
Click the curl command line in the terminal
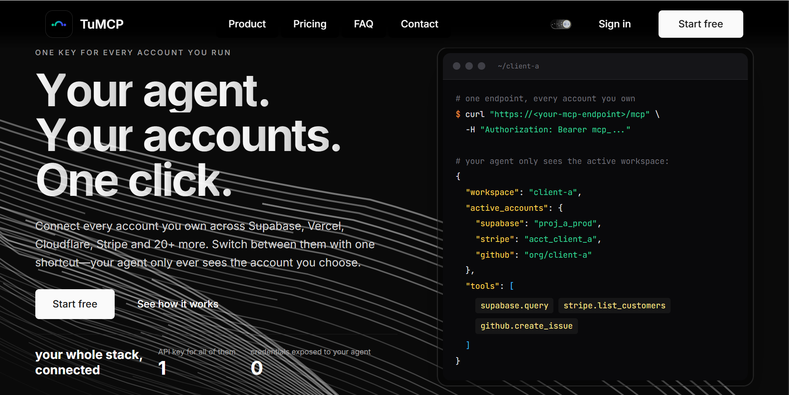point(558,115)
